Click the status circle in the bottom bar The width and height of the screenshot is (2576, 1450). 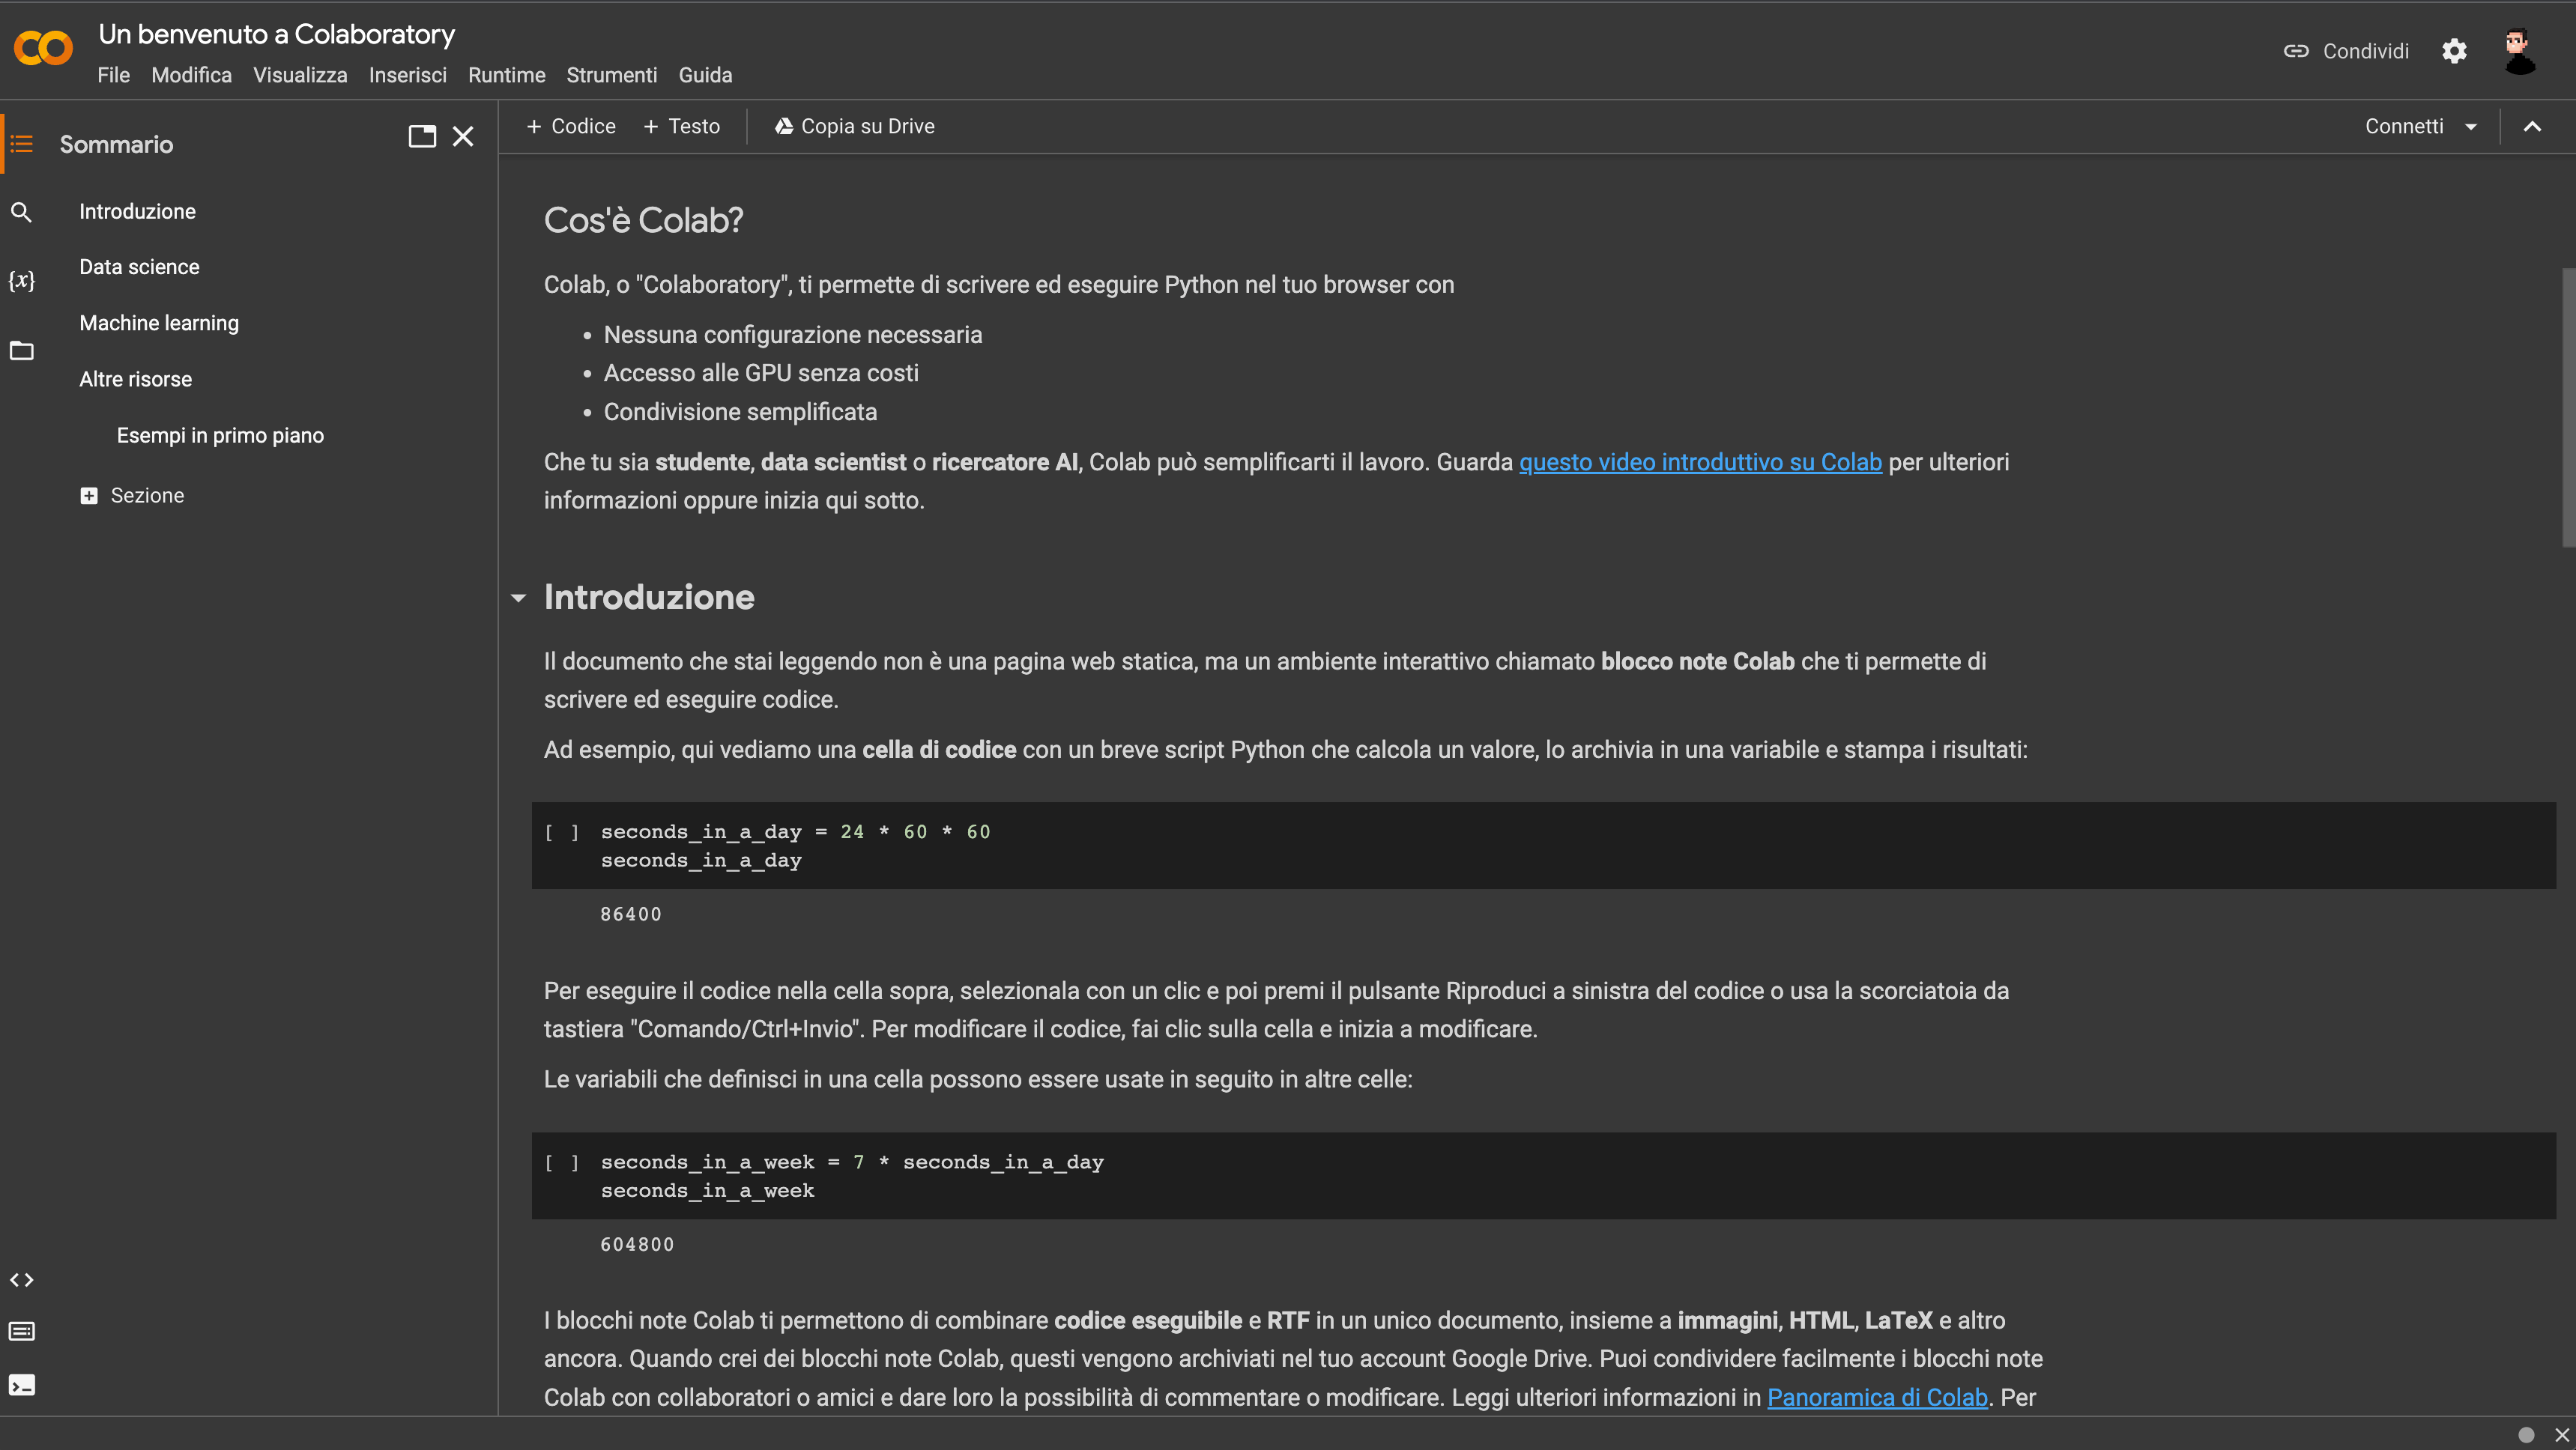(2526, 1434)
